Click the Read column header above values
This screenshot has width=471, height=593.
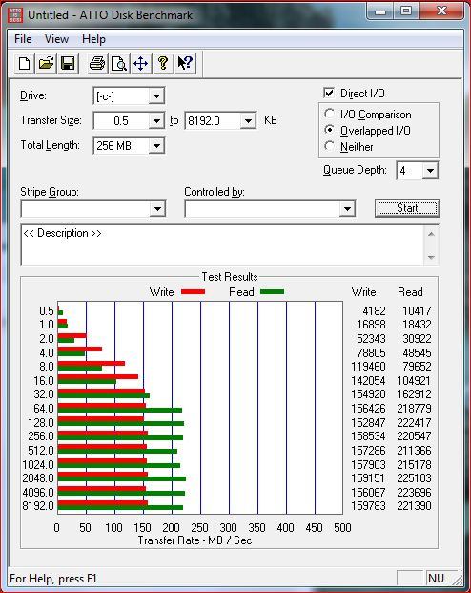(x=410, y=292)
